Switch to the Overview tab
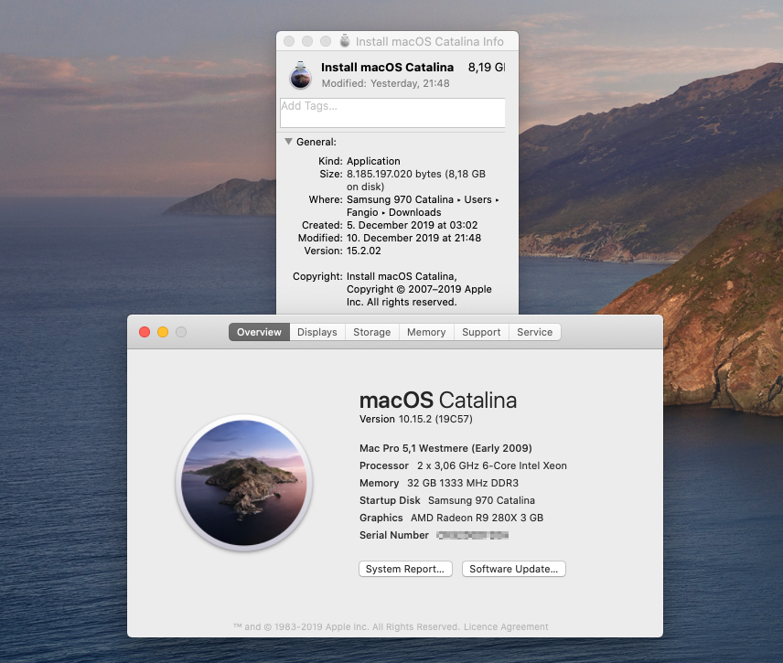This screenshot has height=663, width=783. [259, 332]
